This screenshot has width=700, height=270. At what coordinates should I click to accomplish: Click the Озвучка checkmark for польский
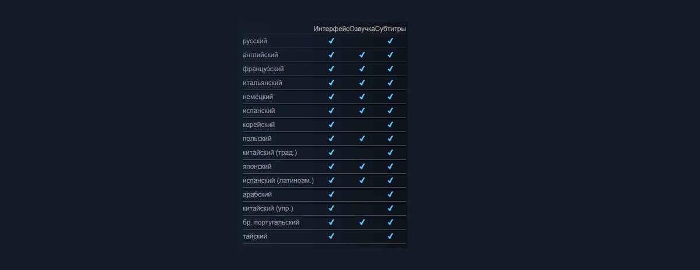pos(362,138)
